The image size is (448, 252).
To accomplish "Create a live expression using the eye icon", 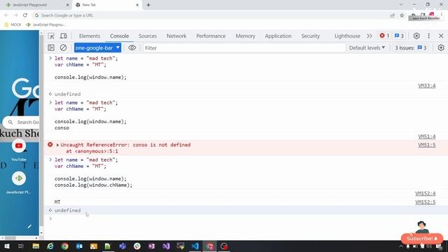I will click(x=132, y=48).
